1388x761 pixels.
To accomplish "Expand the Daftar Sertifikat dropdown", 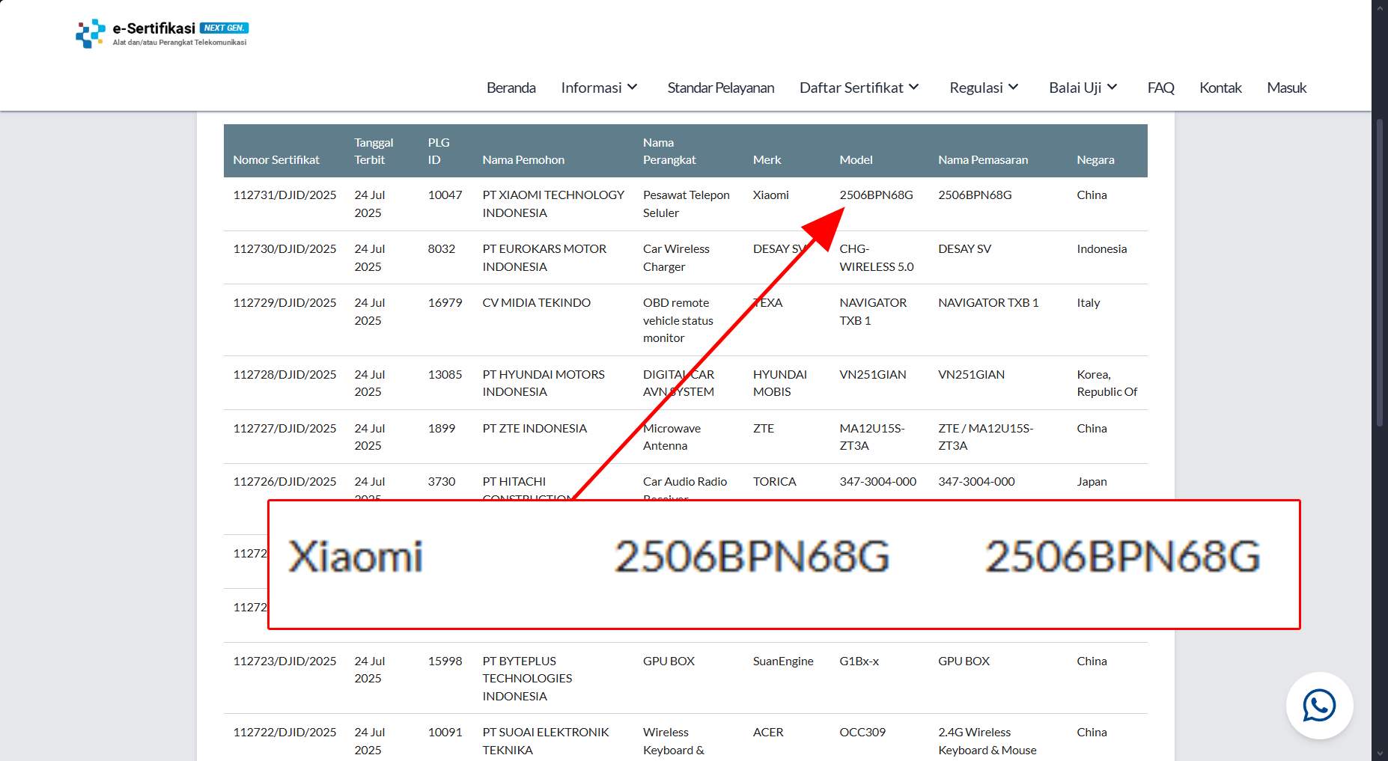I will click(859, 88).
